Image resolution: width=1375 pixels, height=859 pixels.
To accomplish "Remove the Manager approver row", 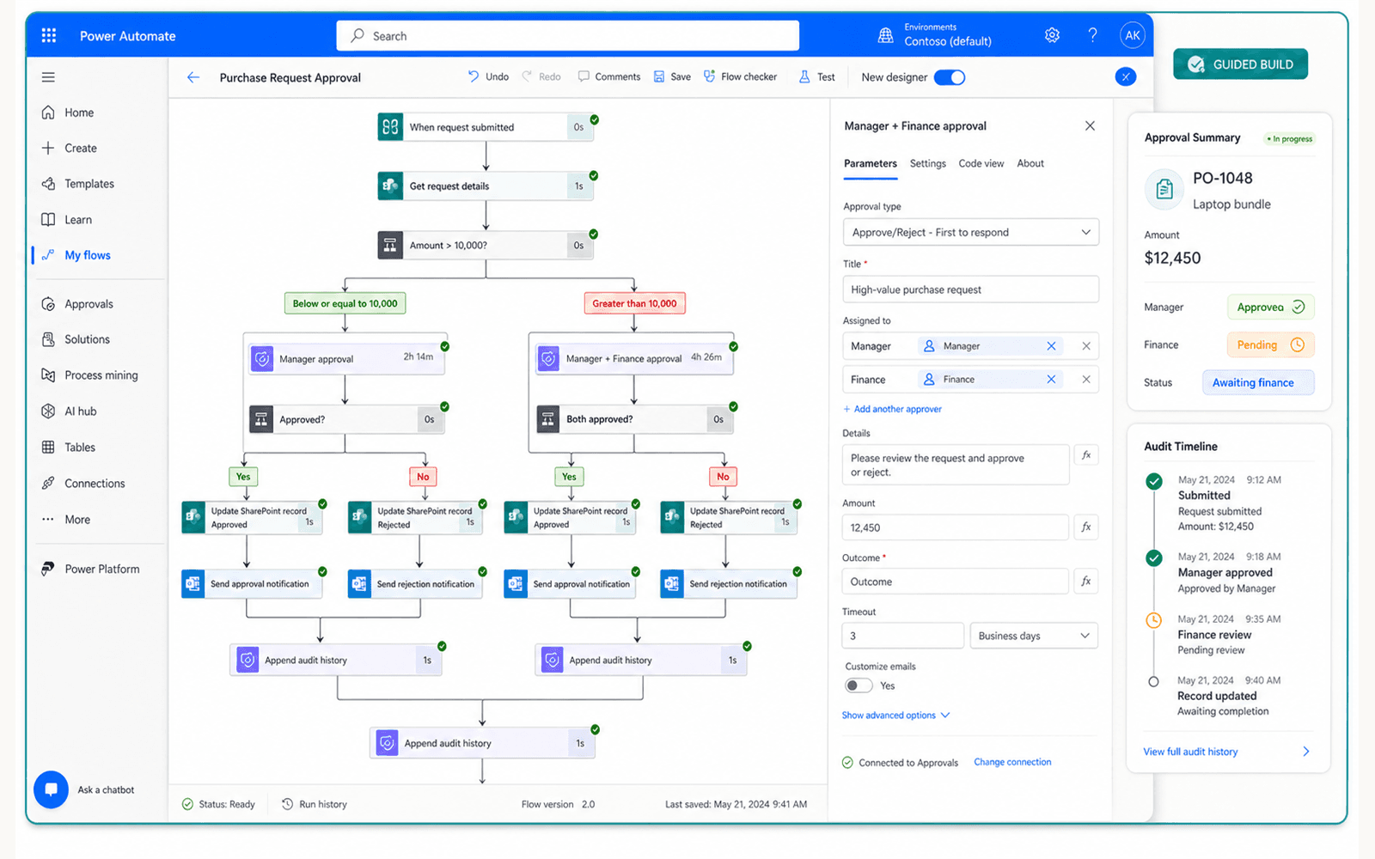I will pos(1086,346).
